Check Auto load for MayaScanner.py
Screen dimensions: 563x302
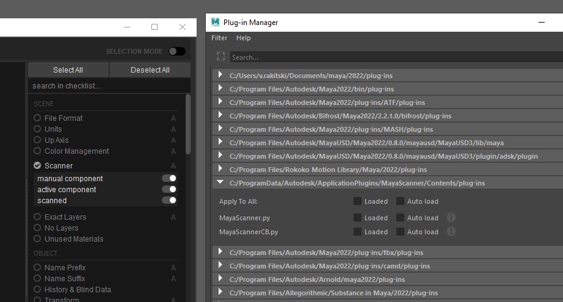point(400,218)
